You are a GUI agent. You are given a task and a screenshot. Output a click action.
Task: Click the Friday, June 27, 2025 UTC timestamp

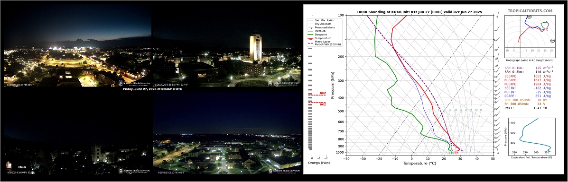(152, 89)
